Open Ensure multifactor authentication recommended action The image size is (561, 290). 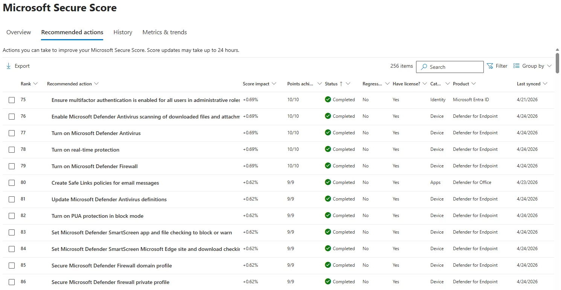pos(146,100)
